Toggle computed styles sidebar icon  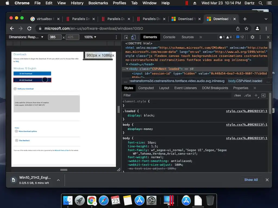click(263, 95)
